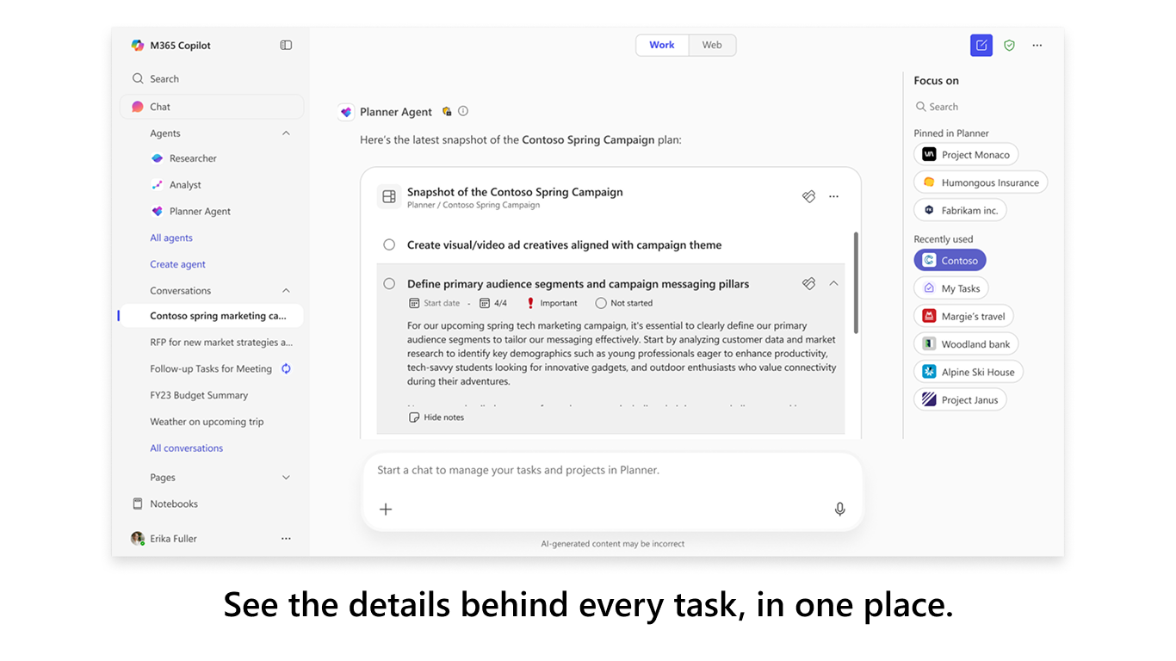Click the Important priority label

pos(552,303)
